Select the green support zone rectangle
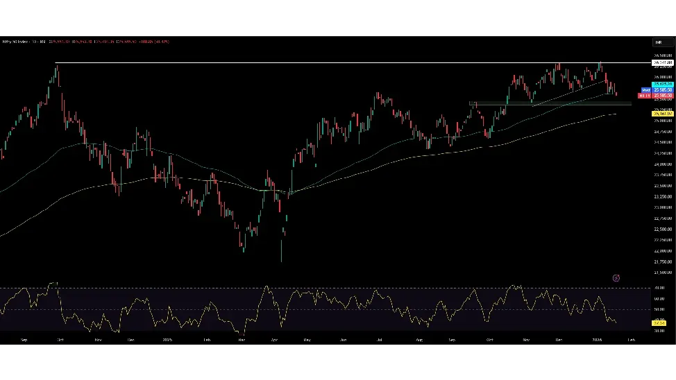The width and height of the screenshot is (676, 380). coord(550,103)
